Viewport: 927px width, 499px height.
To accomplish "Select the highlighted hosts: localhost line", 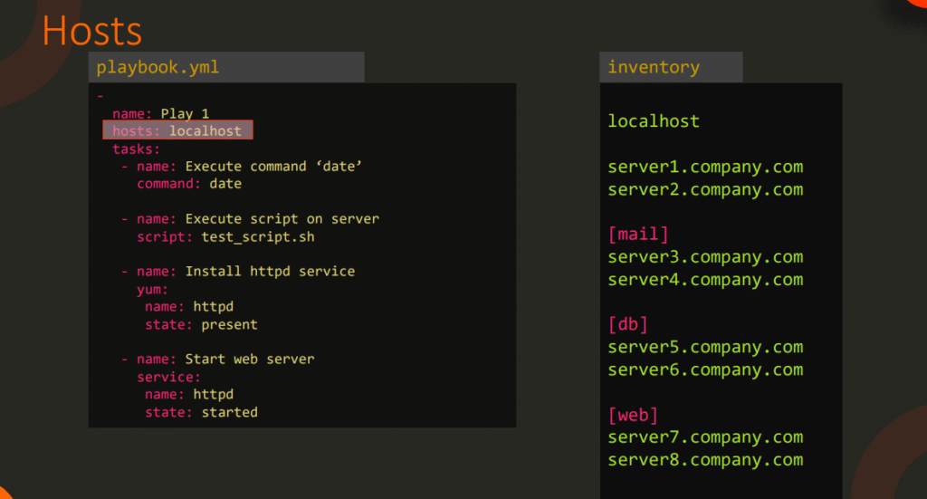I will click(x=177, y=131).
